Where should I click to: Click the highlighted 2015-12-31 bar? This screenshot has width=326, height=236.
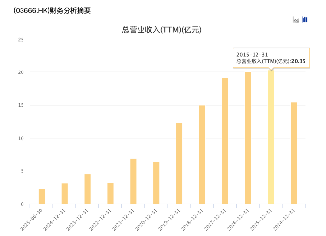click(x=271, y=137)
